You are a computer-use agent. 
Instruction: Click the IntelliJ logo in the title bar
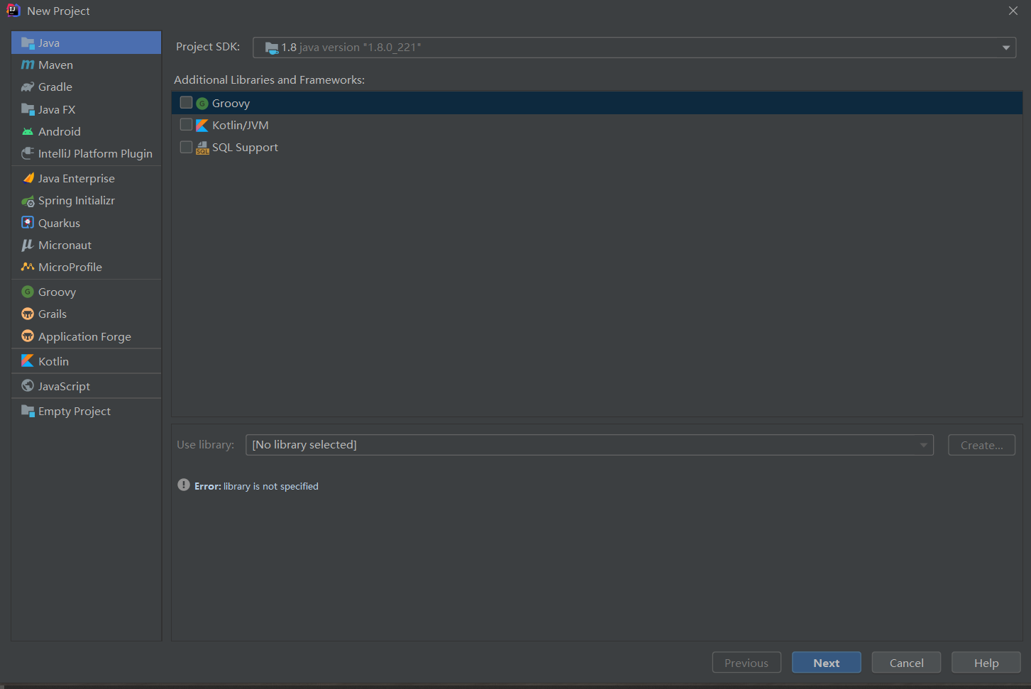click(x=13, y=11)
